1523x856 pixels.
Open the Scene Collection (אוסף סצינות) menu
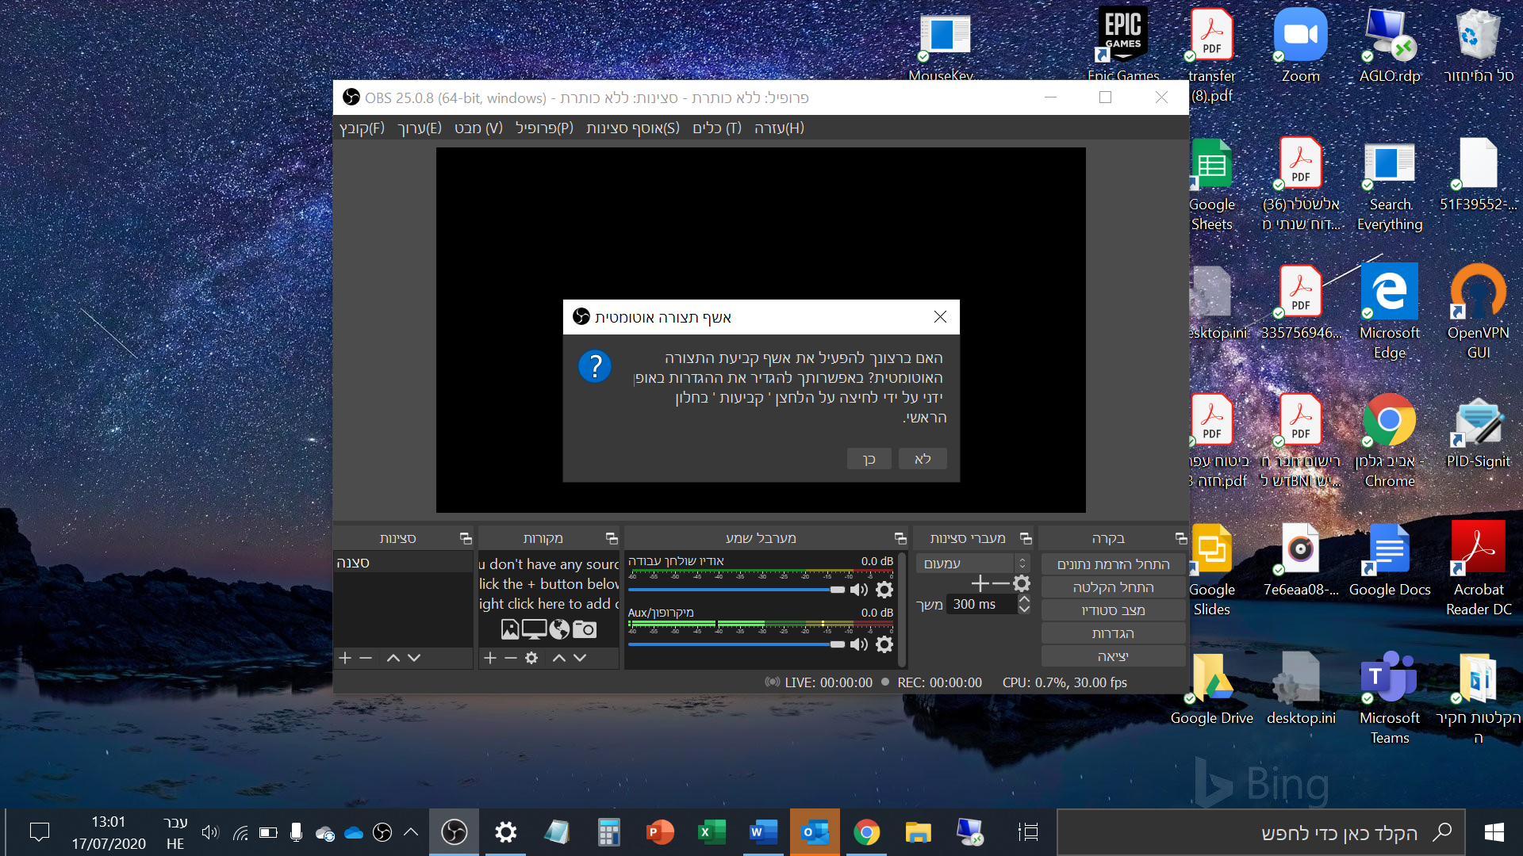[632, 128]
